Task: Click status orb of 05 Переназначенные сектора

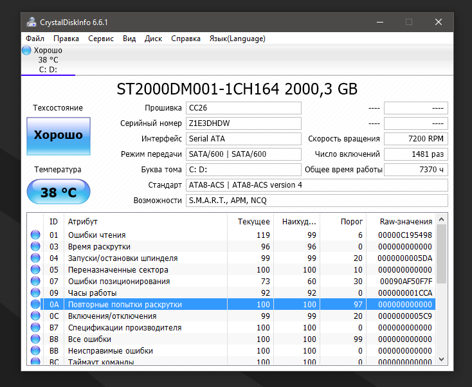Action: [35, 269]
